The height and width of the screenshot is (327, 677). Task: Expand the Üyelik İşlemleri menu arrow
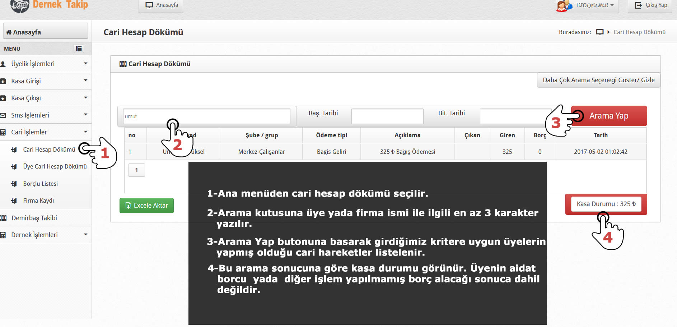(x=85, y=64)
